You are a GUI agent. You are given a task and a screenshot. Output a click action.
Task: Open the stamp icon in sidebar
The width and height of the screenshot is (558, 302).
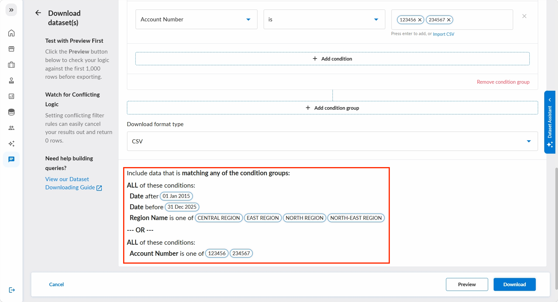[x=11, y=80]
